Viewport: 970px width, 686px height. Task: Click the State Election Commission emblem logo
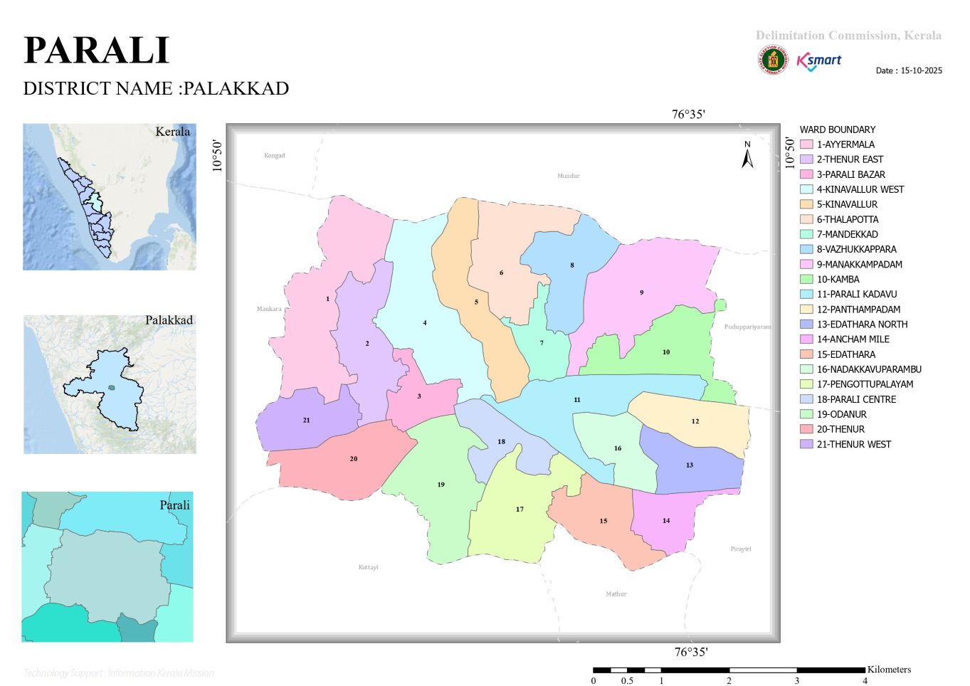point(772,60)
